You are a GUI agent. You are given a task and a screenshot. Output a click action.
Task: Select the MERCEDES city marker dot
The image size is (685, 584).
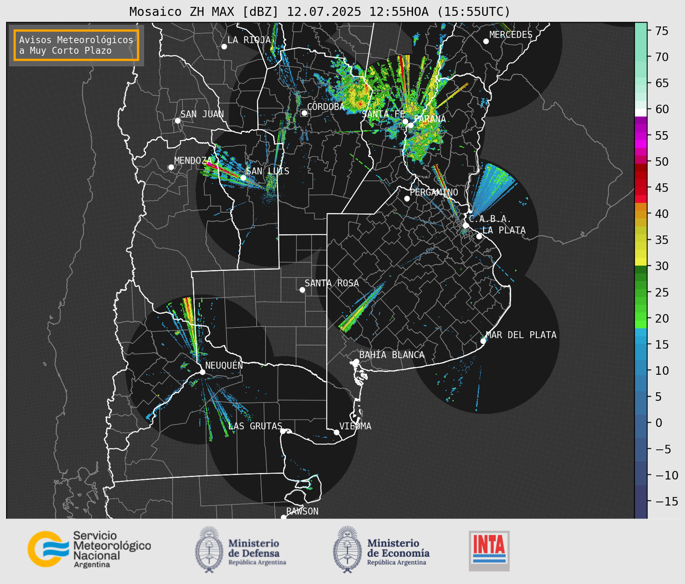click(x=486, y=41)
